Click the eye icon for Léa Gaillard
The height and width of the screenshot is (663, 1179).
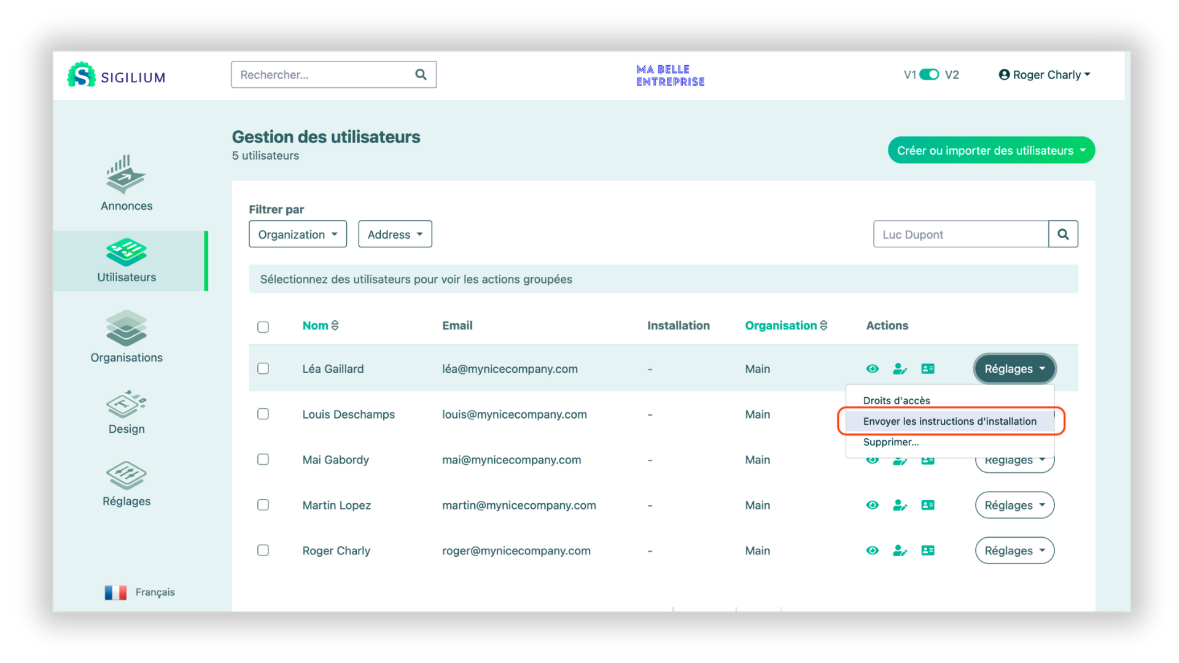tap(872, 369)
